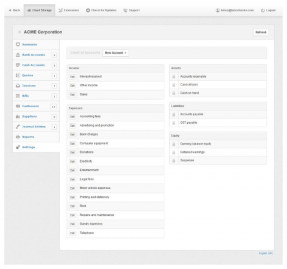This screenshot has width=287, height=269.
Task: Open the Invoices sidebar tab
Action: tap(36, 85)
